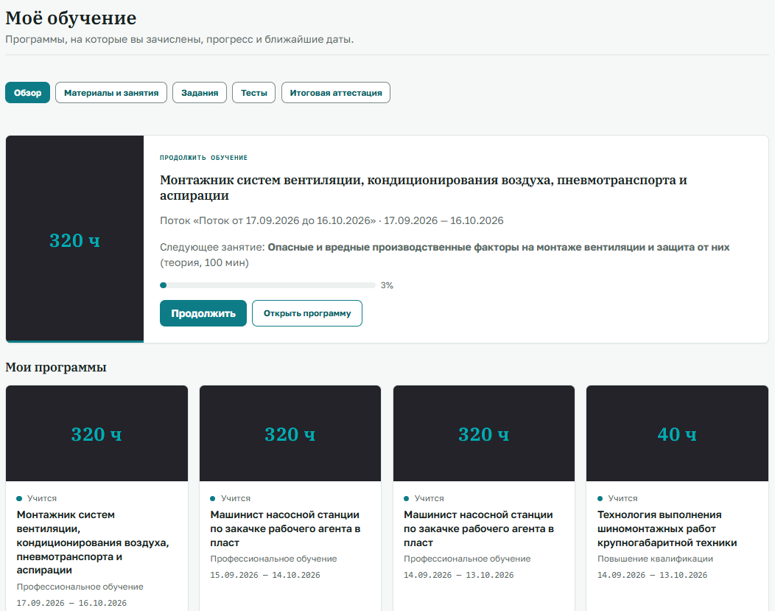The width and height of the screenshot is (775, 611).
Task: Open the Монтажник card thumbnail under Мои программы
Action: (97, 433)
